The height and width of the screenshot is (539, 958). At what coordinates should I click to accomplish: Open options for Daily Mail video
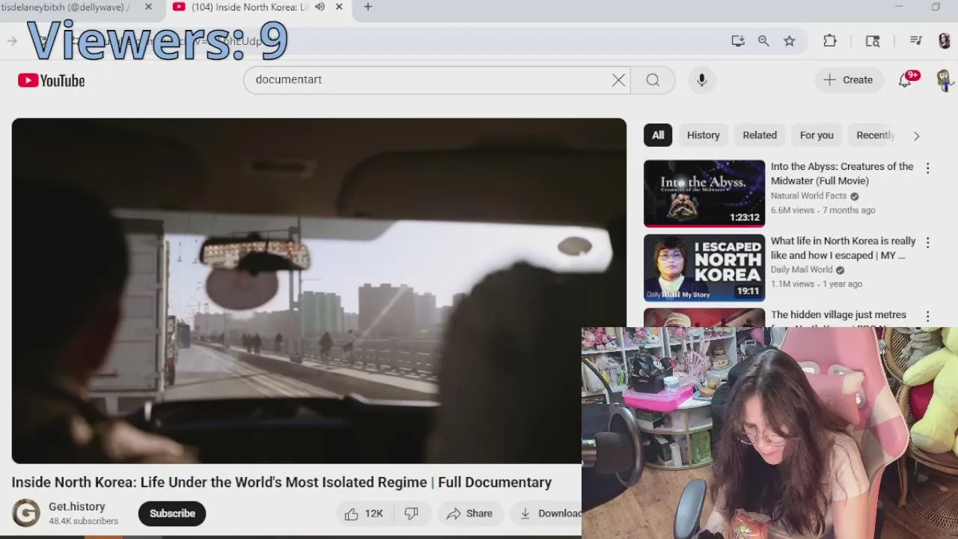coord(927,243)
